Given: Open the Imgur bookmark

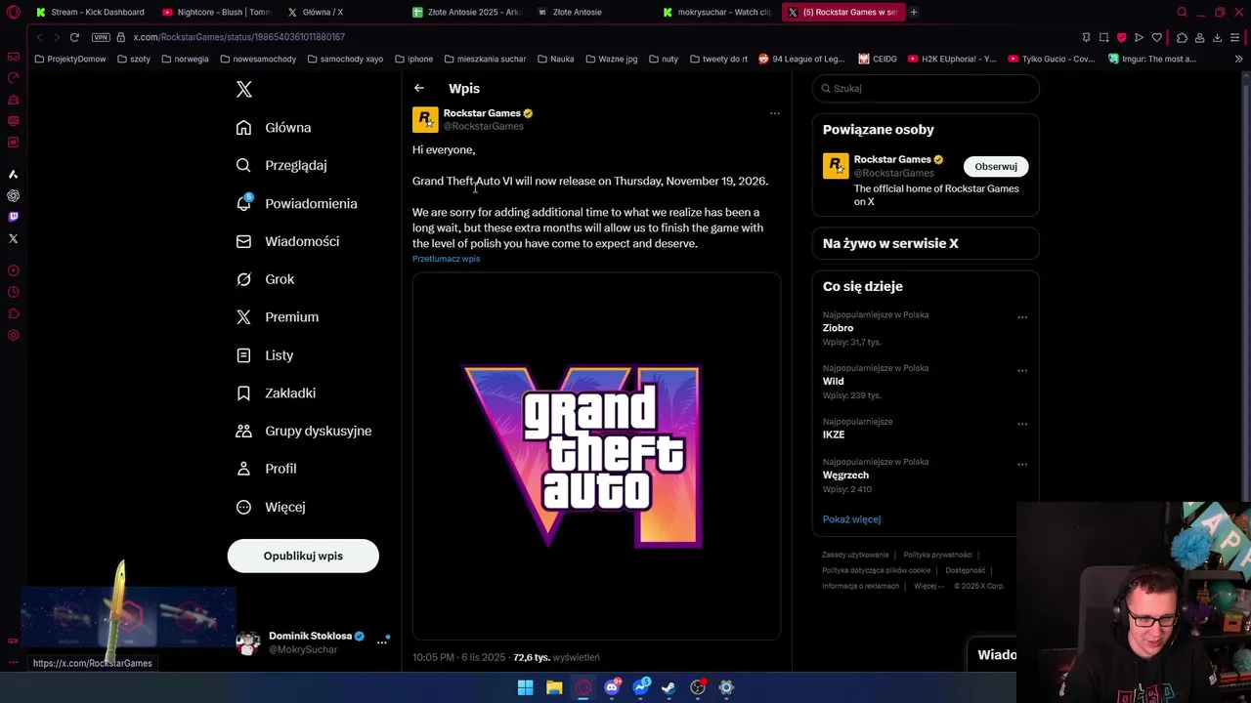Looking at the screenshot, I should coord(1152,59).
